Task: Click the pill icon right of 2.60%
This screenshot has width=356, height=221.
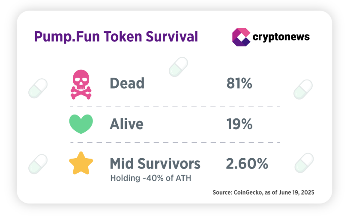Action: click(303, 163)
